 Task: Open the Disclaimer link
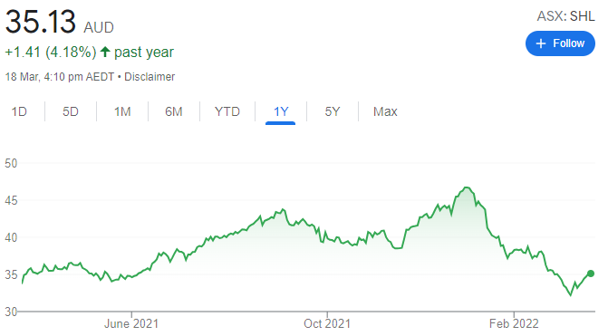coord(150,77)
